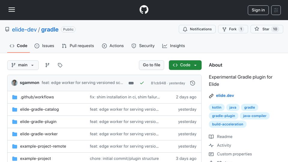This screenshot has height=162, width=288.
Task: Switch to the Actions tab
Action: (113, 46)
